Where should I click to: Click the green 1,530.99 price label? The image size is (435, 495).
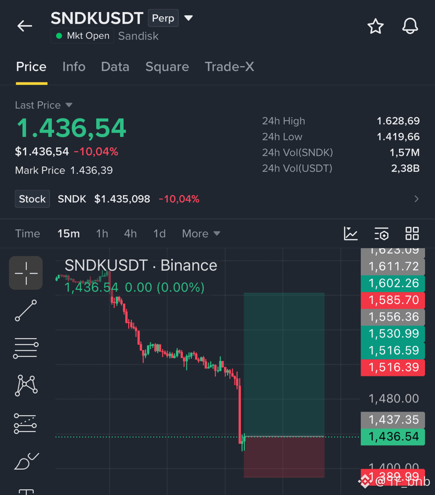pyautogui.click(x=393, y=334)
